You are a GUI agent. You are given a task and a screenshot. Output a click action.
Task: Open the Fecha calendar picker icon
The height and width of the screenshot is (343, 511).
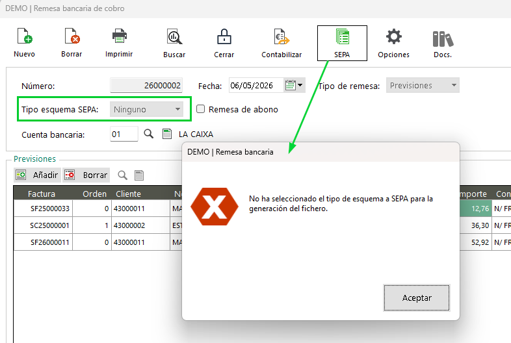295,85
